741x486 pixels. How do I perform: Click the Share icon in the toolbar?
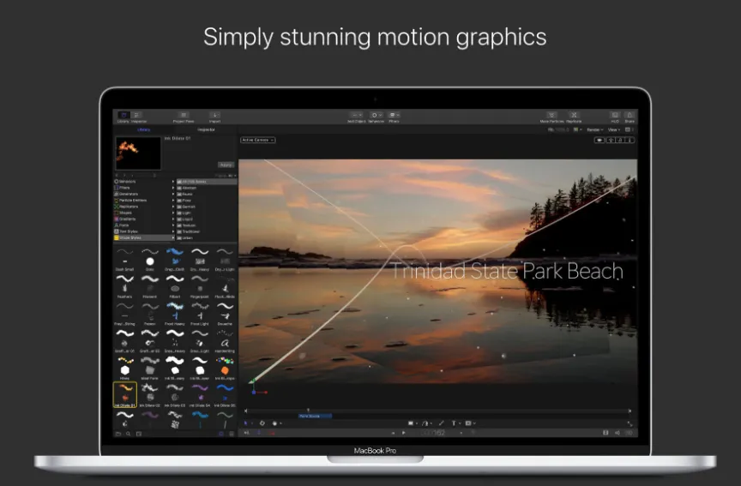[x=630, y=115]
